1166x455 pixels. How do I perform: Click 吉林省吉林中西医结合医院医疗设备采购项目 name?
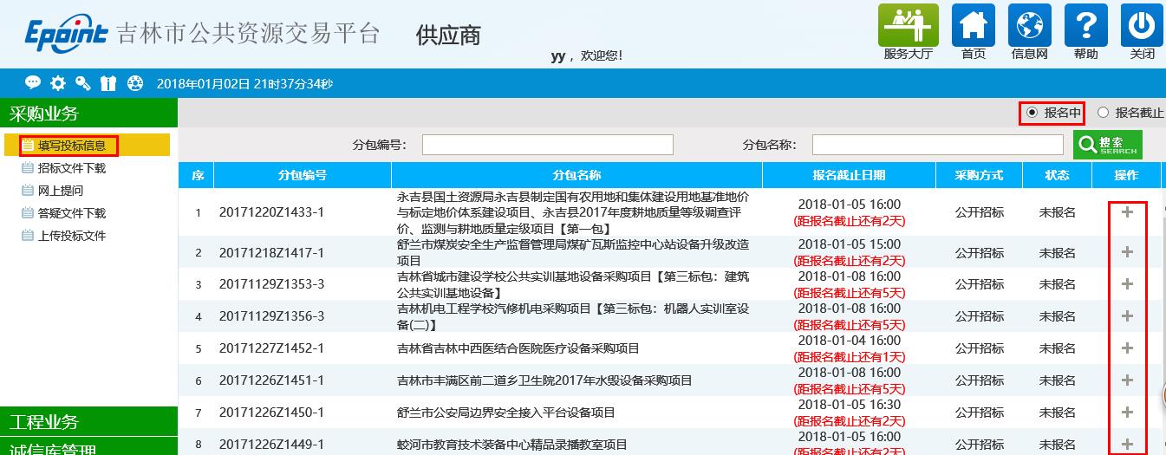pos(518,348)
